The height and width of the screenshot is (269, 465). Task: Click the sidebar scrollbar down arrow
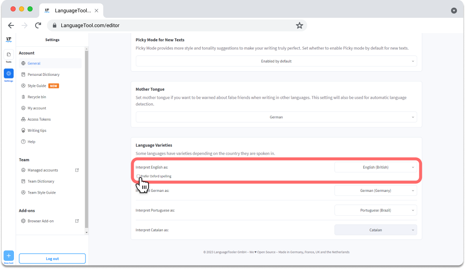pyautogui.click(x=87, y=233)
